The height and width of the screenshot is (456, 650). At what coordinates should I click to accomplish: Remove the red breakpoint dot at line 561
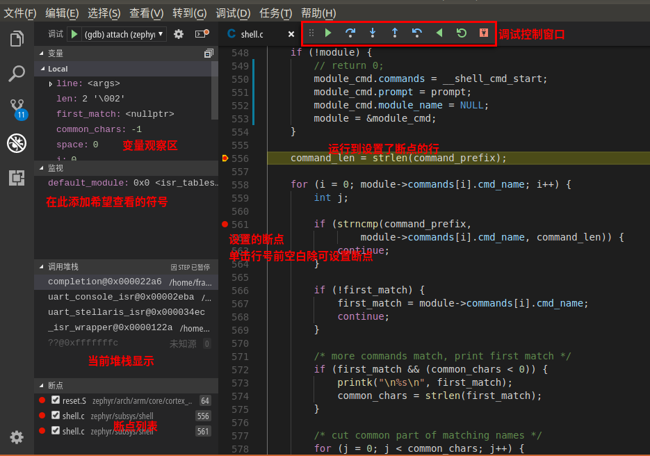click(225, 225)
